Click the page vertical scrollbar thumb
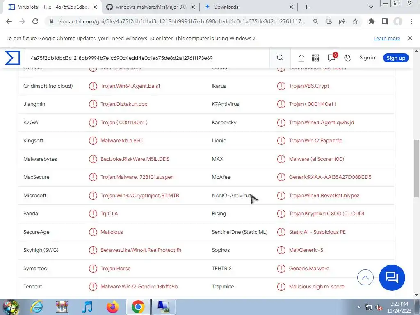This screenshot has height=315, width=420. pyautogui.click(x=417, y=169)
